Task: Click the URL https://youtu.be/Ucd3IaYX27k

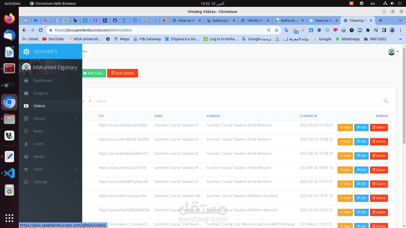Action: 122,168
